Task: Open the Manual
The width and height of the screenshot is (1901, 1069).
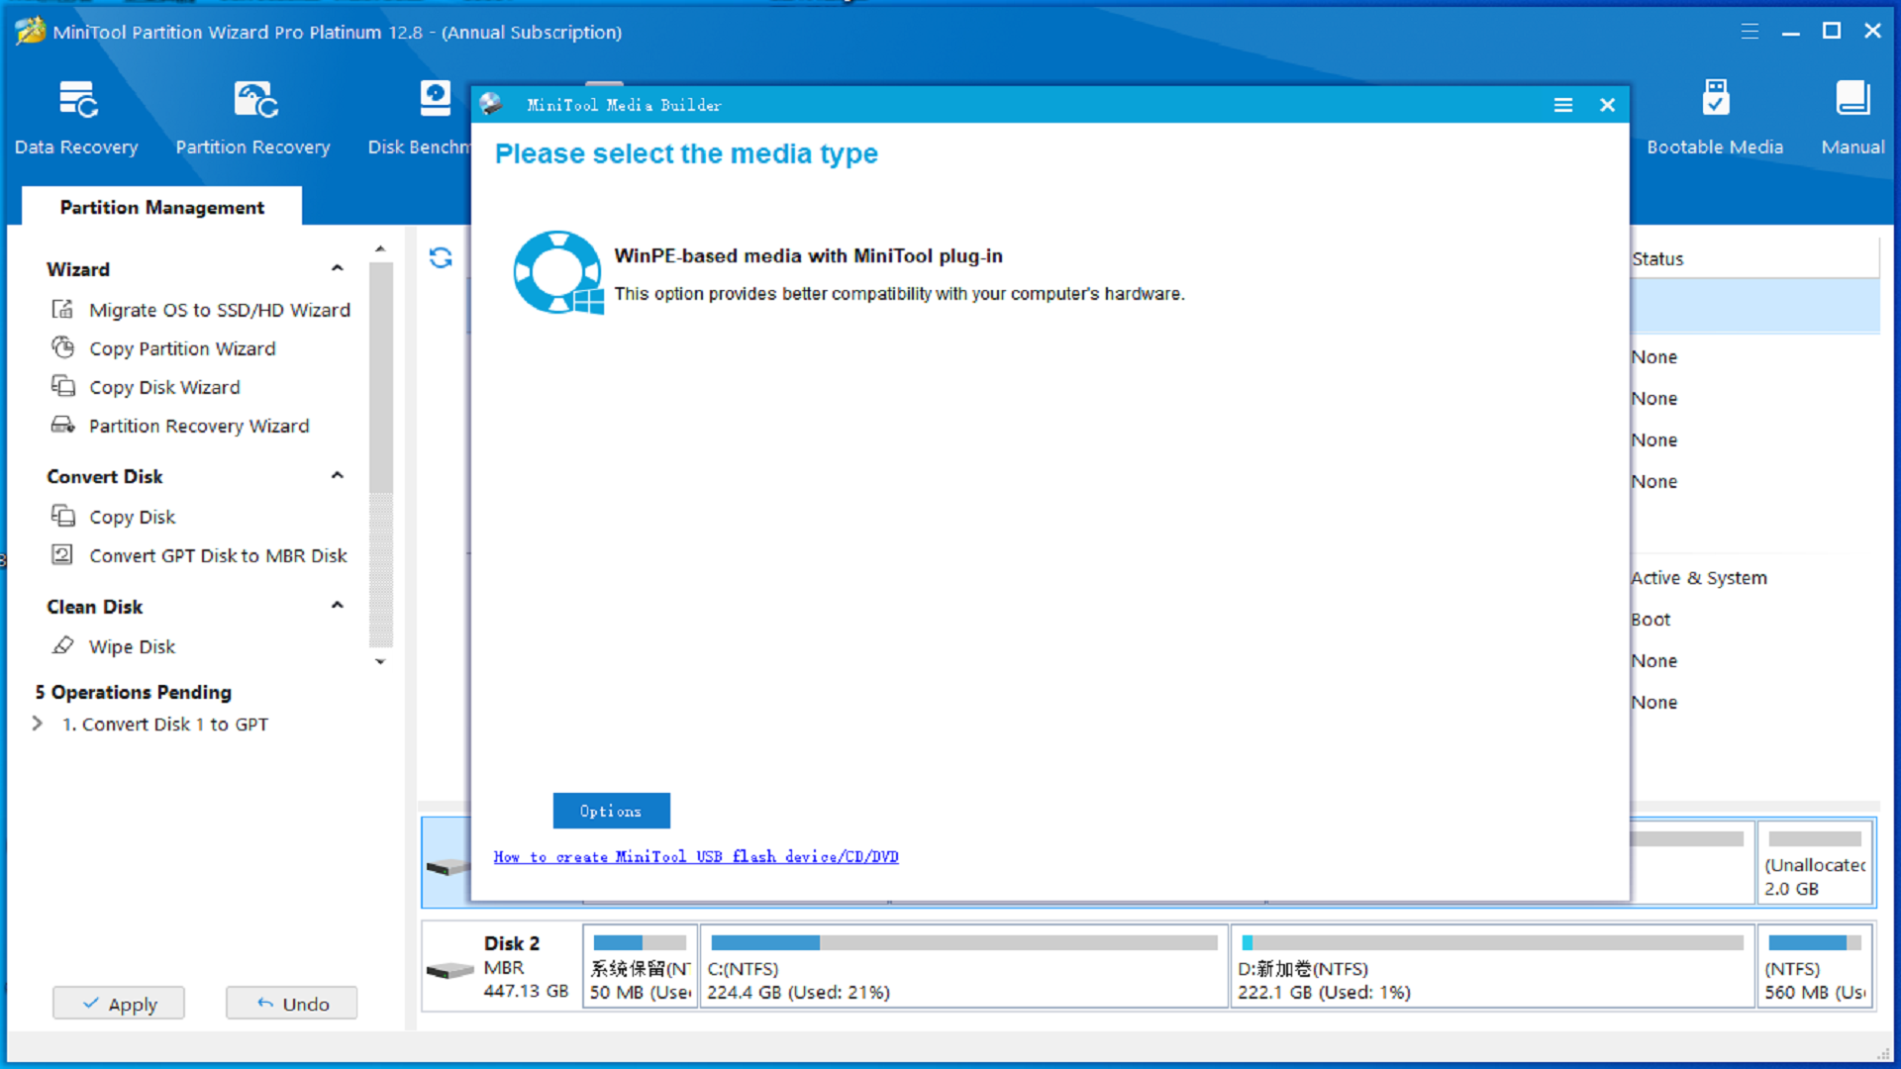Action: pos(1851,116)
